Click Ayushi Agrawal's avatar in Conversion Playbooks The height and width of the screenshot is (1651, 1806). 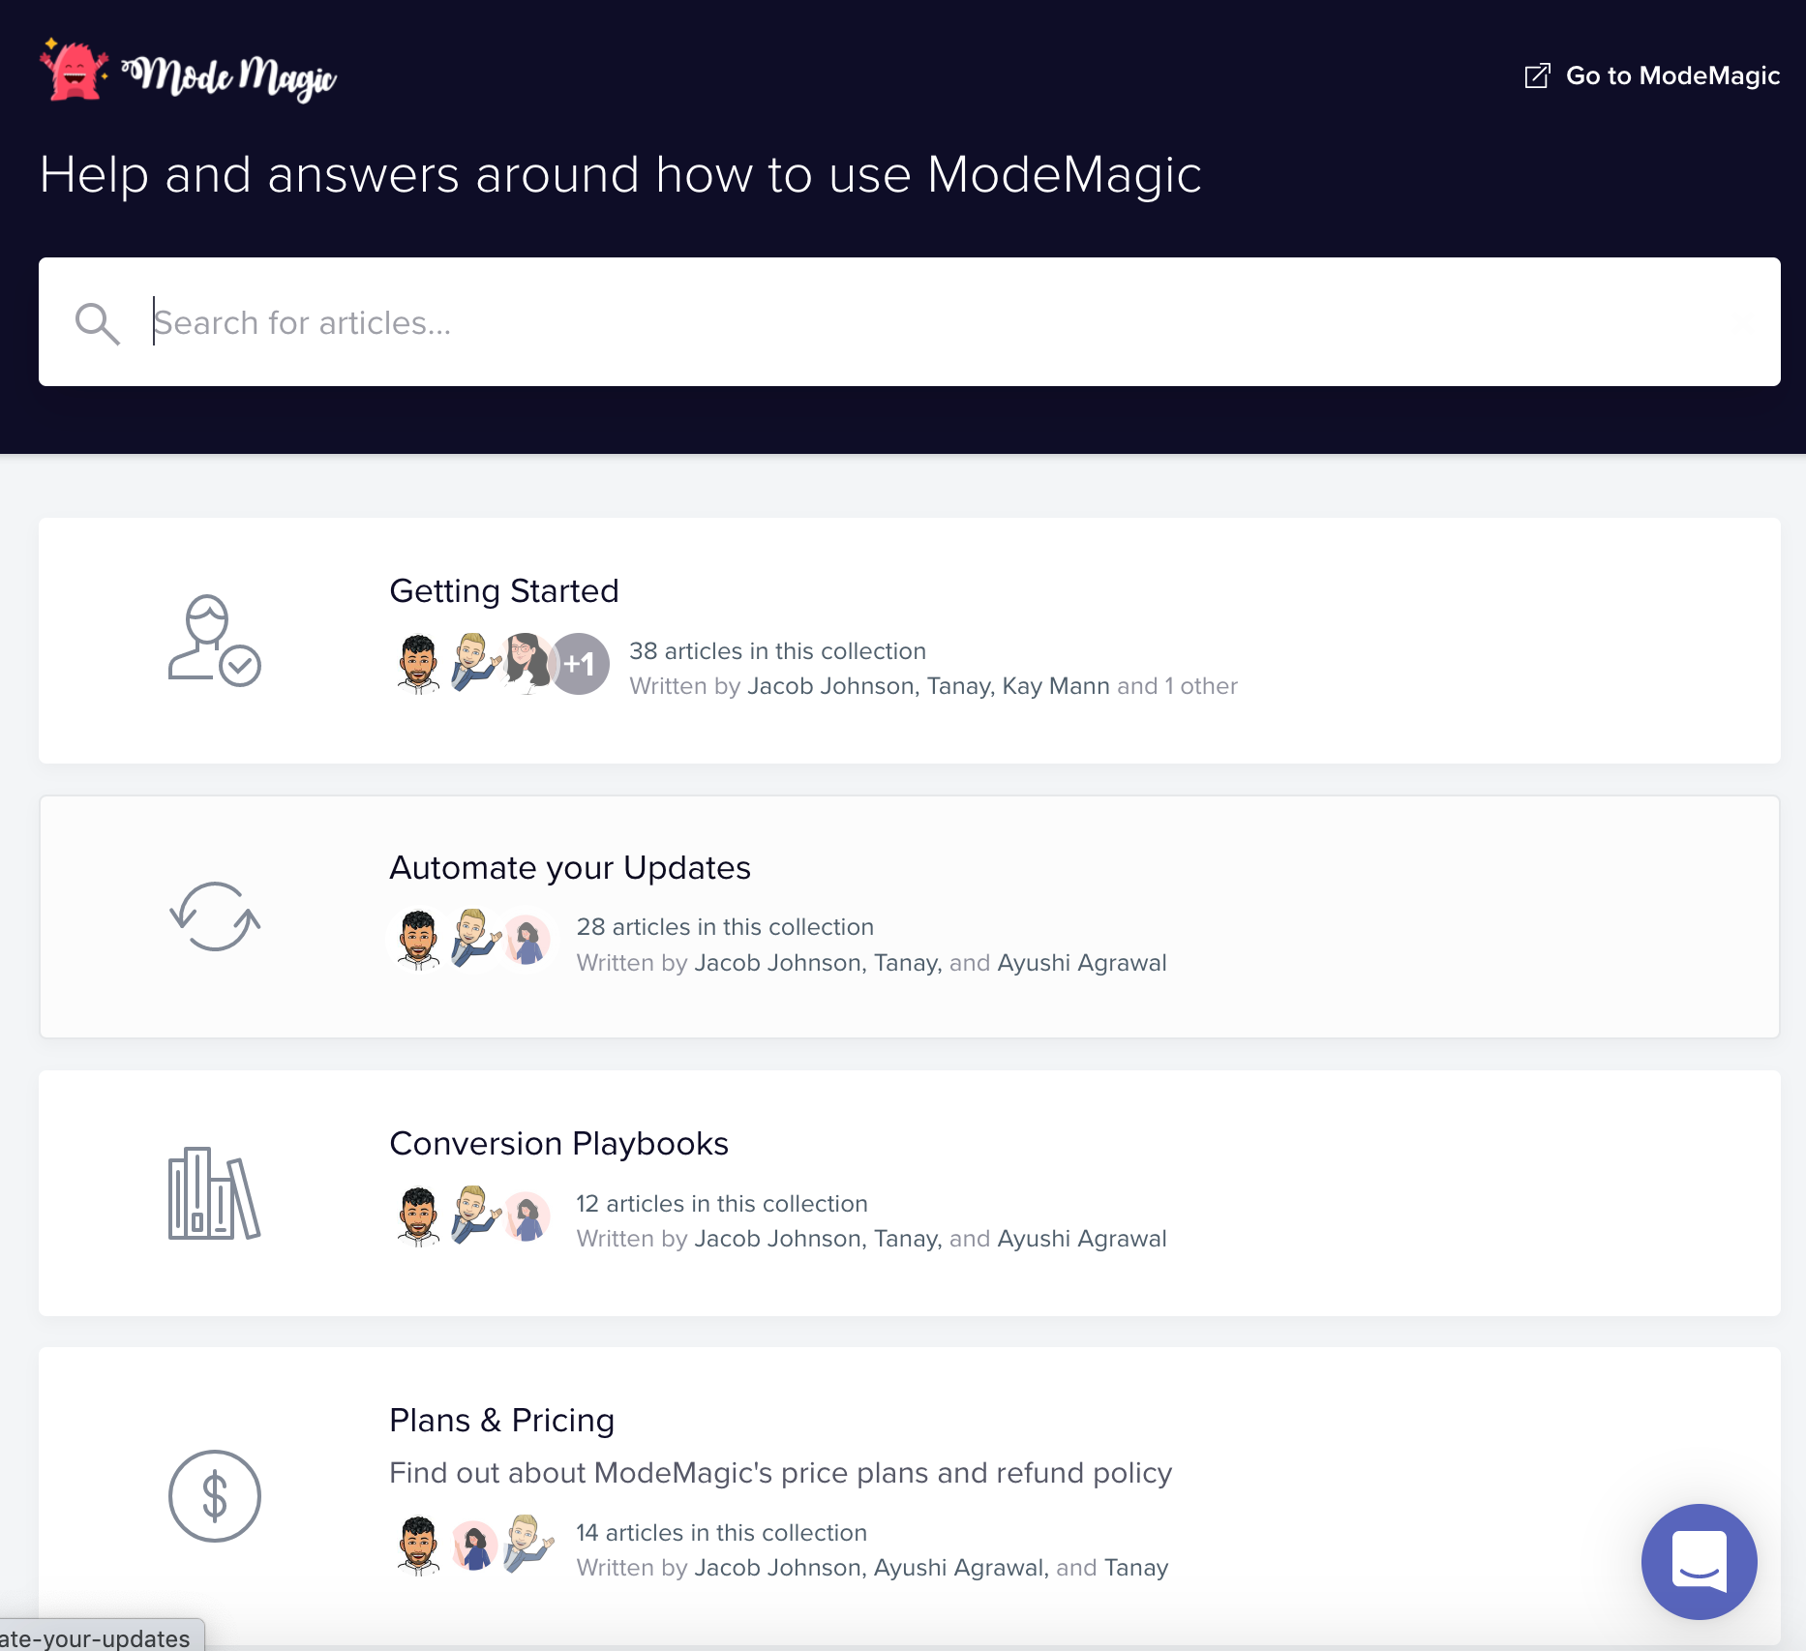[x=527, y=1216]
